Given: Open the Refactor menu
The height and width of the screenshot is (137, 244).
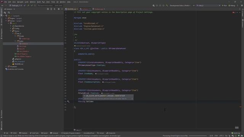Looking at the screenshot, I should (33, 2).
